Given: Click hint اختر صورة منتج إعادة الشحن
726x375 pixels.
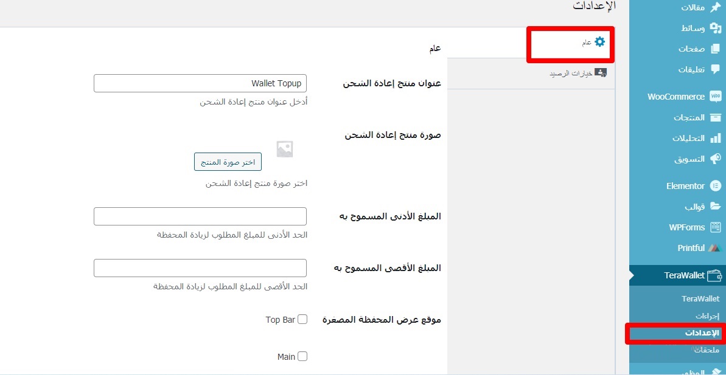Looking at the screenshot, I should tap(257, 184).
